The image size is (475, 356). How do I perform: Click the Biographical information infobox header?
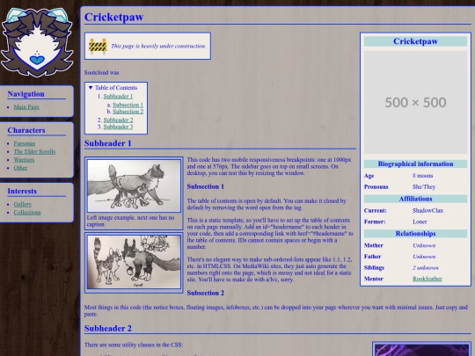coord(415,163)
